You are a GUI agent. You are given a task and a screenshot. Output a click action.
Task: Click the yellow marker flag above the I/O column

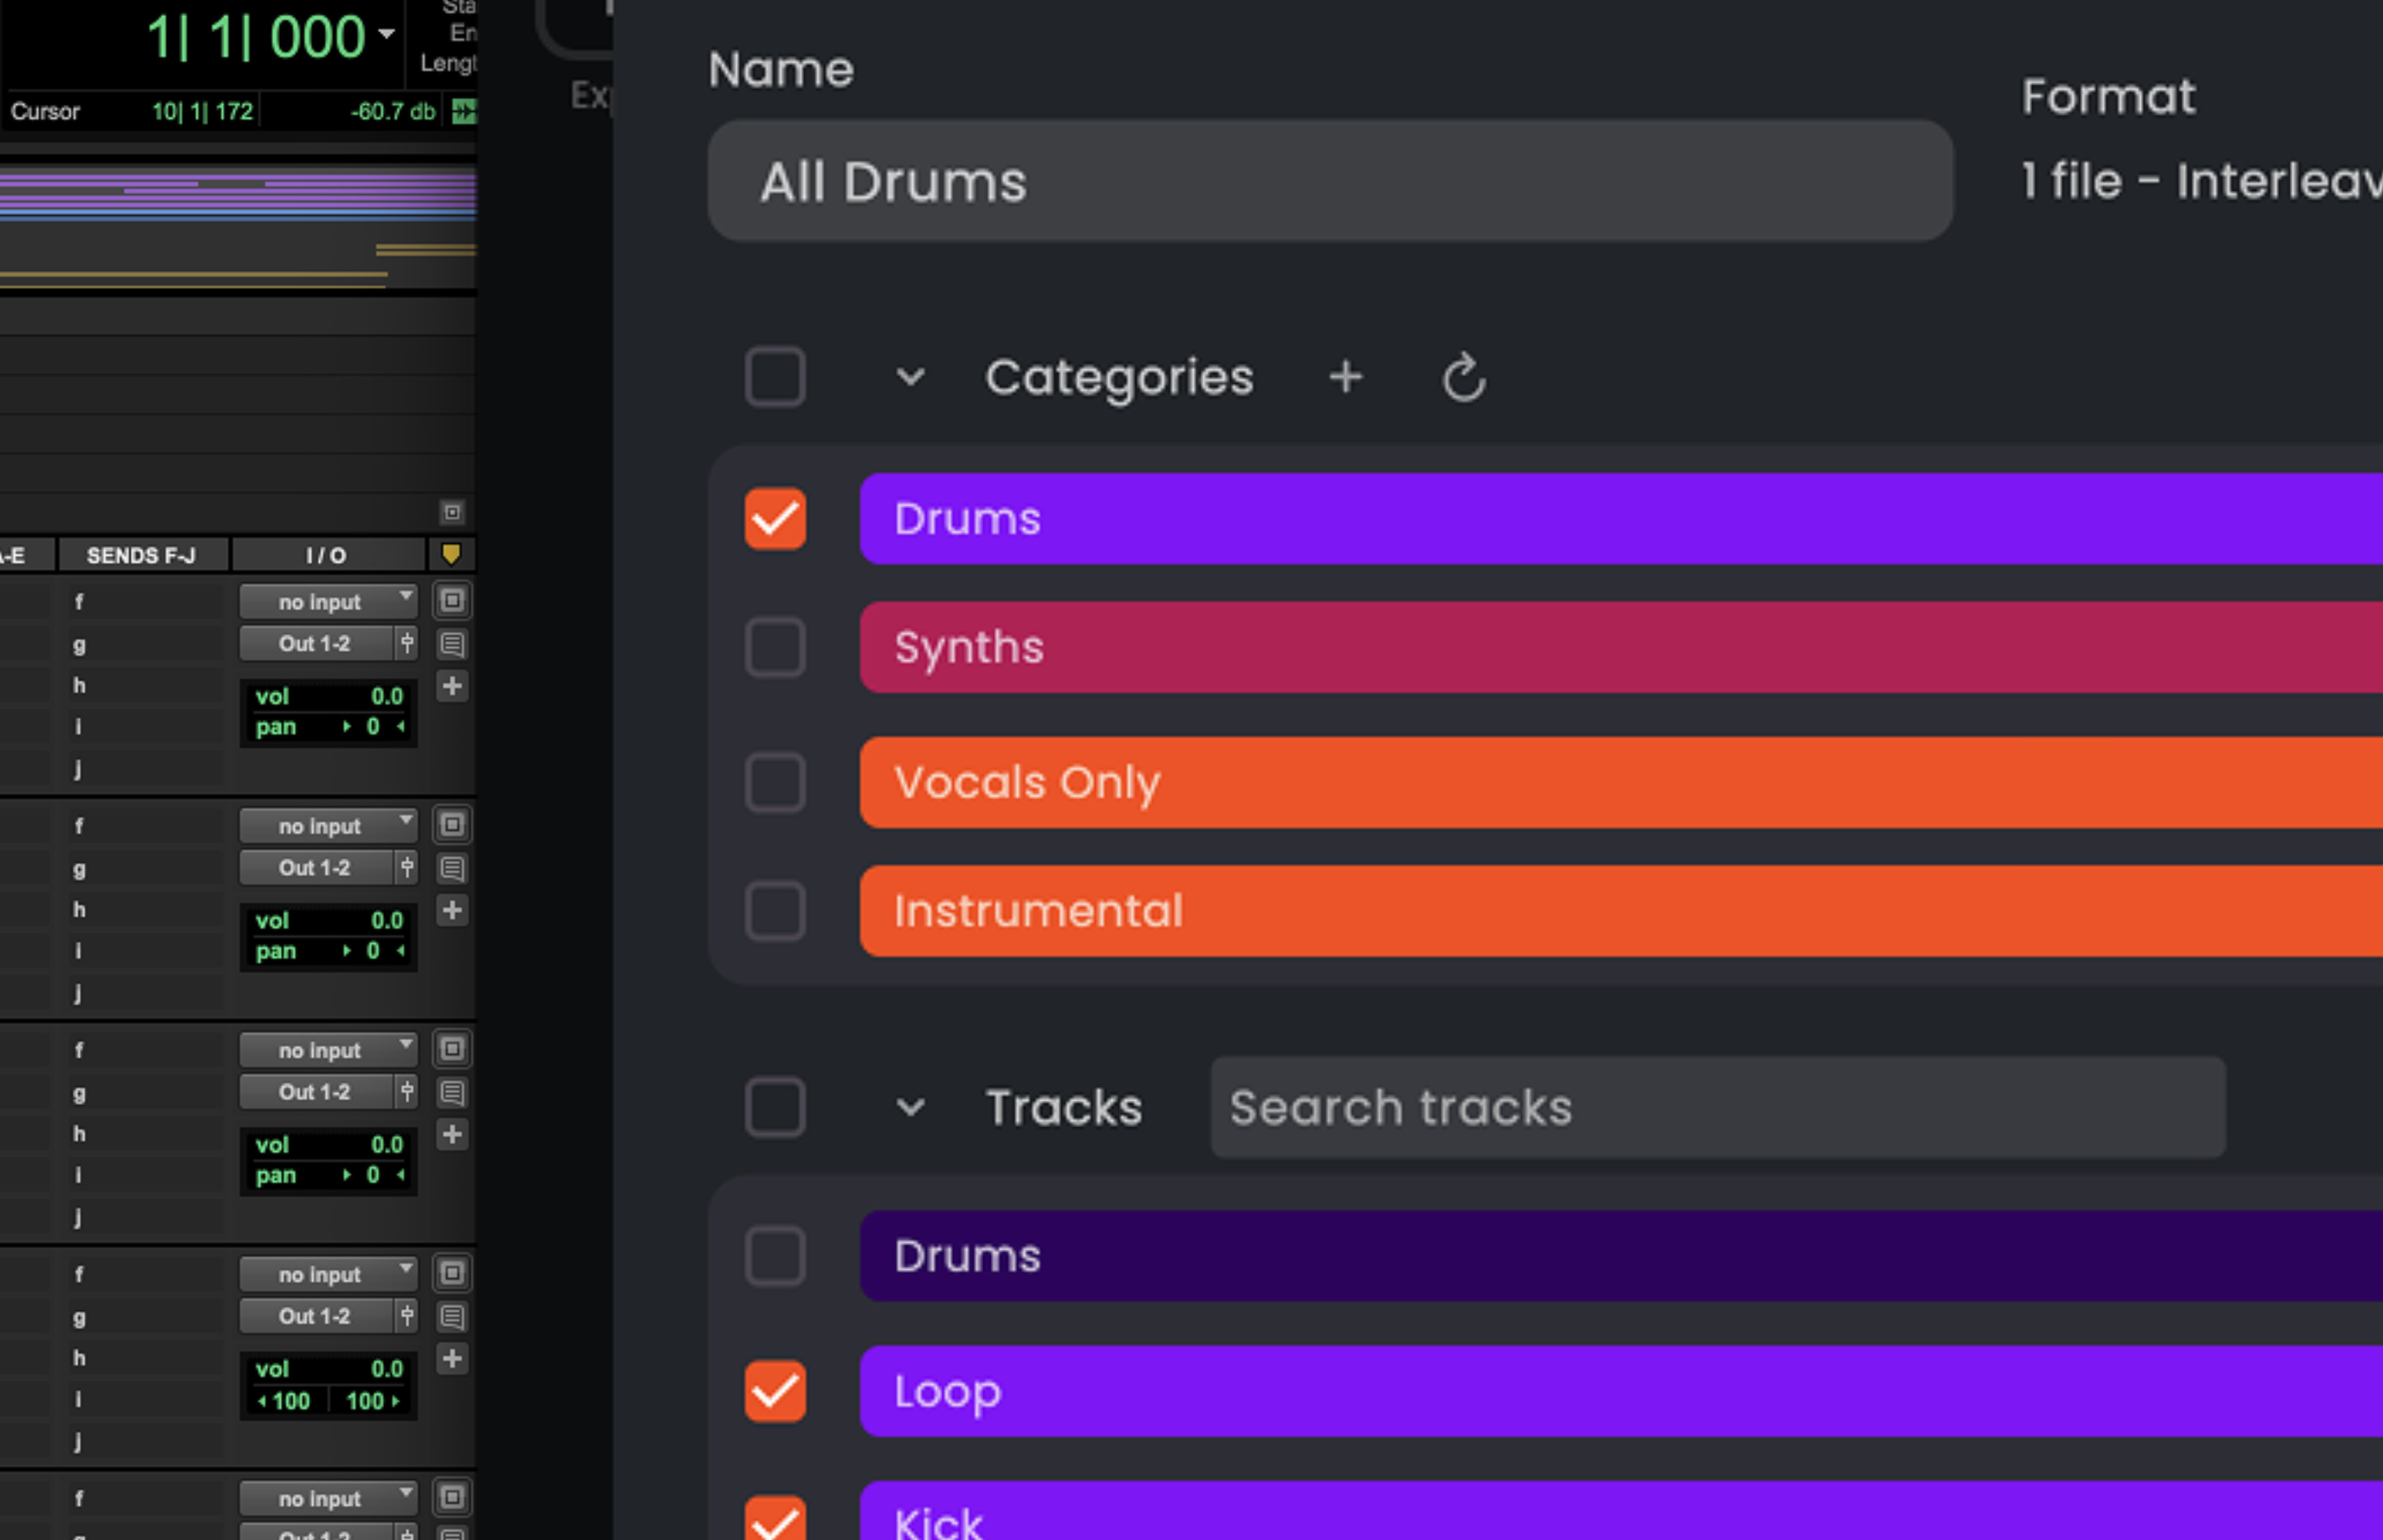[454, 554]
